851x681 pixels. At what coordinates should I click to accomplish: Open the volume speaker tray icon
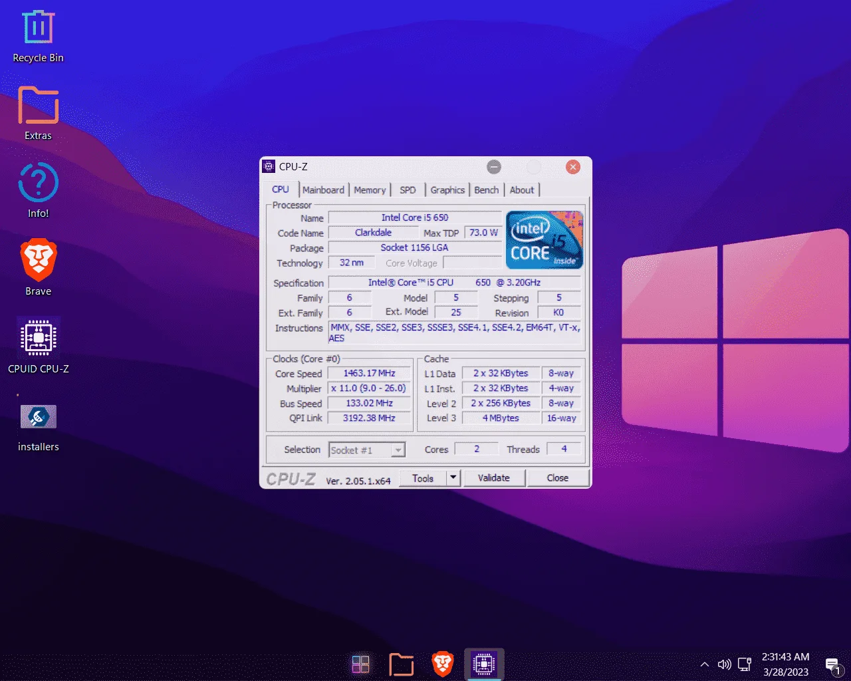(x=725, y=664)
